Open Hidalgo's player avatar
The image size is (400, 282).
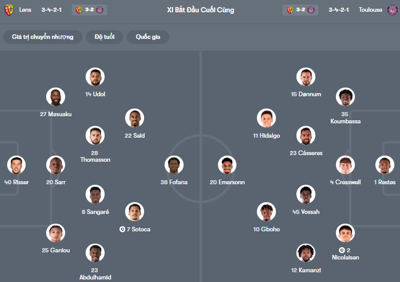[266, 118]
